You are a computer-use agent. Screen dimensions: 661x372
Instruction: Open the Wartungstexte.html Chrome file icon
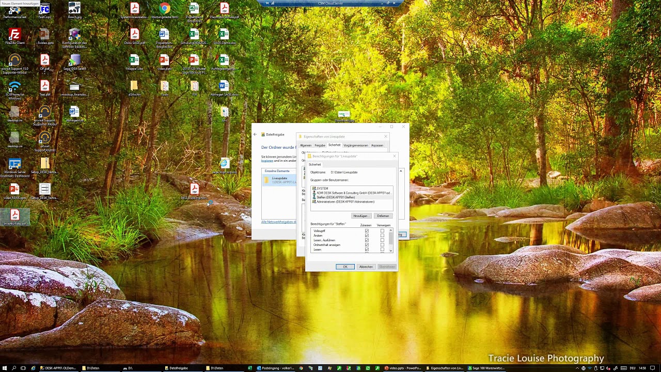pos(164,11)
